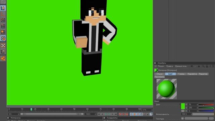This screenshot has width=215, height=121.
Task: Expand the Цвет color parameter triangle
Action: point(180,105)
